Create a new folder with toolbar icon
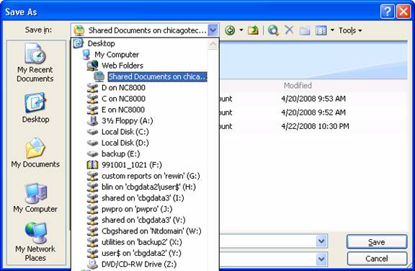Screen dimensions: 415x271 pyautogui.click(x=305, y=30)
